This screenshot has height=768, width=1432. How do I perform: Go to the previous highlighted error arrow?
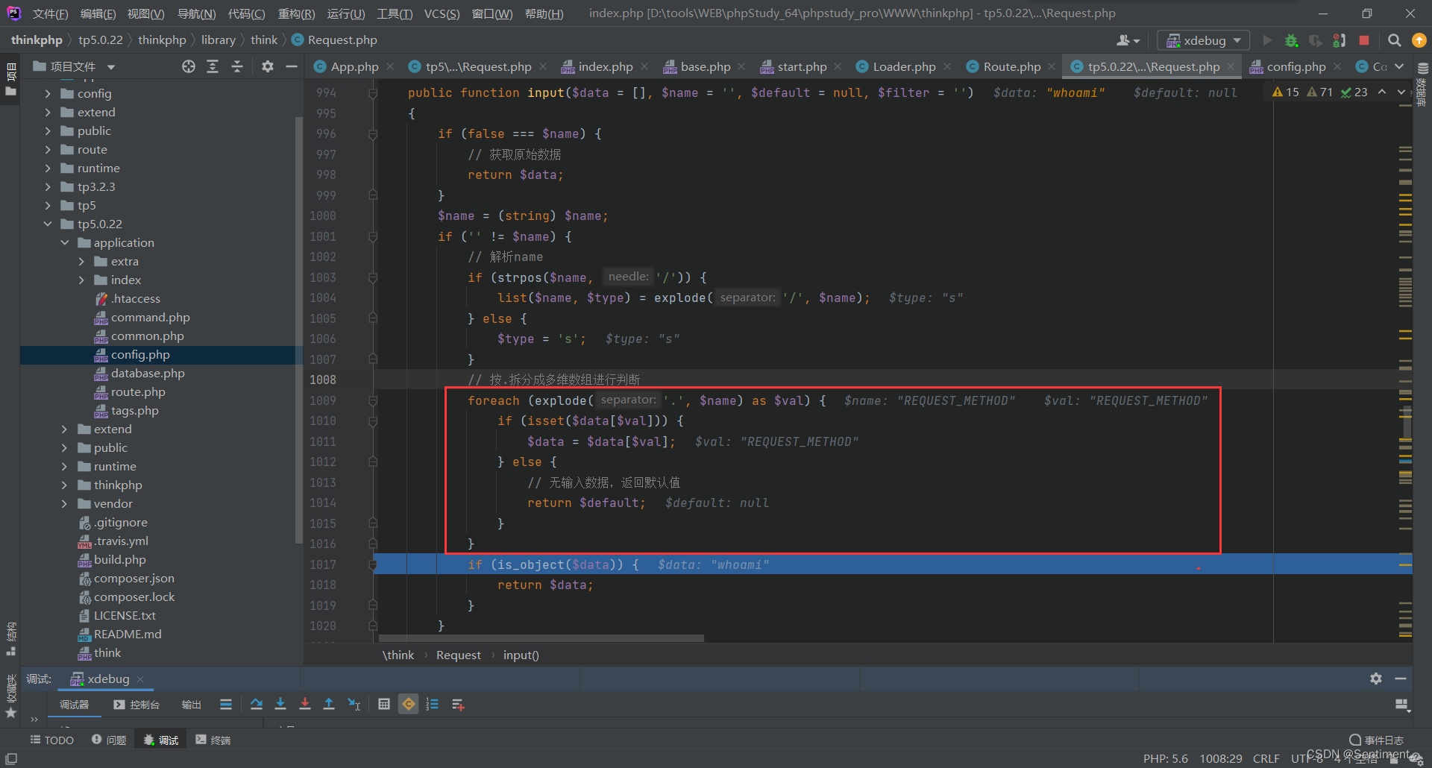[x=1382, y=92]
